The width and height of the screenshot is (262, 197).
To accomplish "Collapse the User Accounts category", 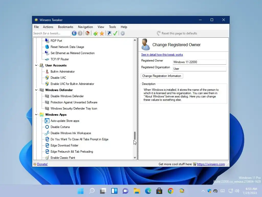I will (36, 65).
